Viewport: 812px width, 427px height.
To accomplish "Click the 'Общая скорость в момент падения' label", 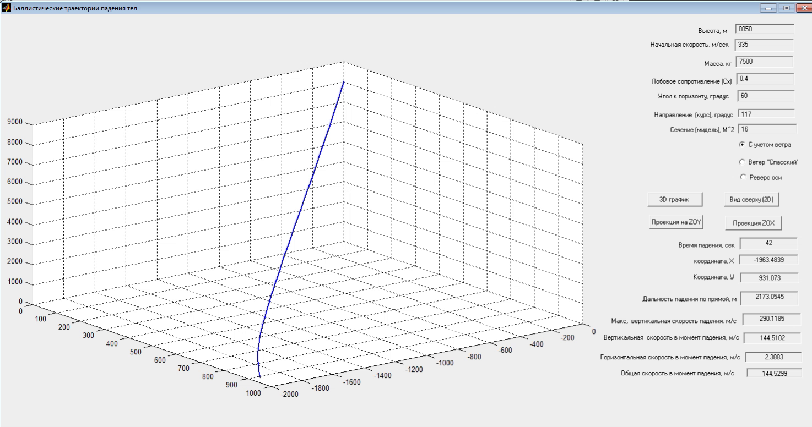I will [x=677, y=374].
